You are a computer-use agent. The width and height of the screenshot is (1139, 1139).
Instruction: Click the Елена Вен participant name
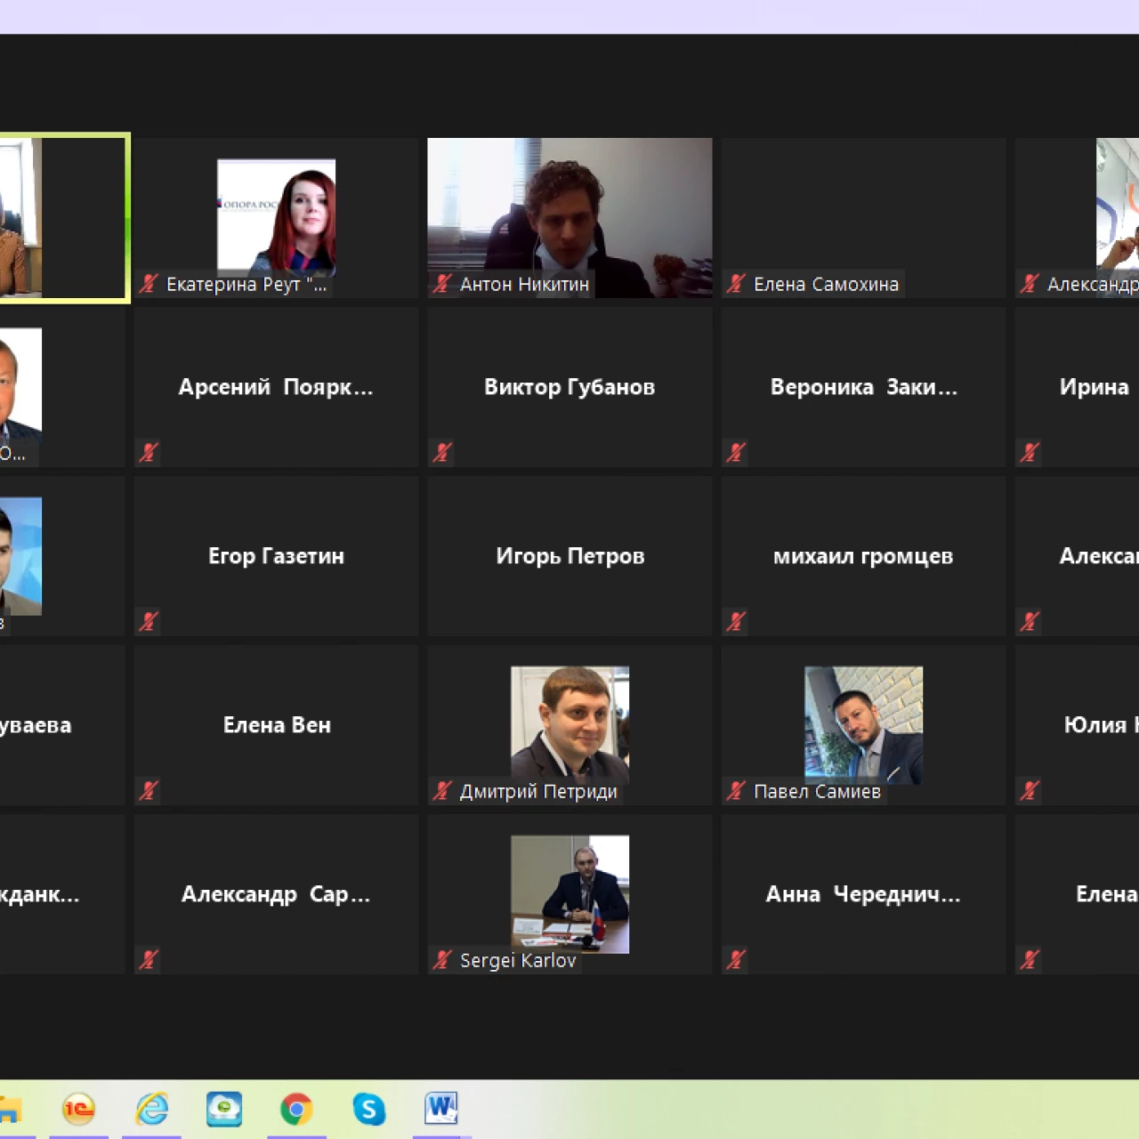click(x=277, y=725)
